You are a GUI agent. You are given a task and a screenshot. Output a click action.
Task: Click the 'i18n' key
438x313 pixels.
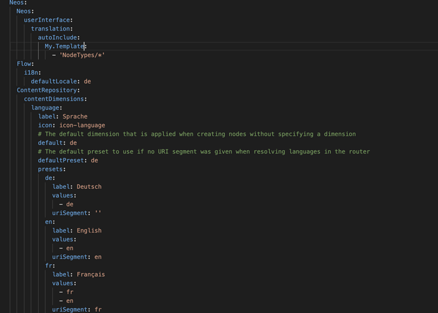point(31,73)
